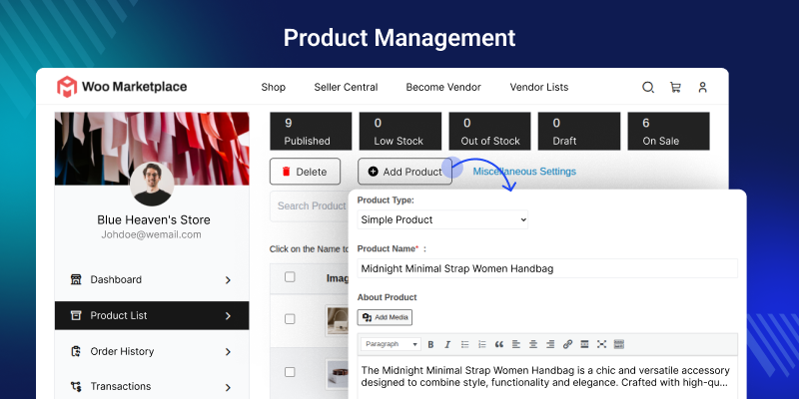The image size is (799, 399).
Task: Align text right in editor
Action: 550,344
